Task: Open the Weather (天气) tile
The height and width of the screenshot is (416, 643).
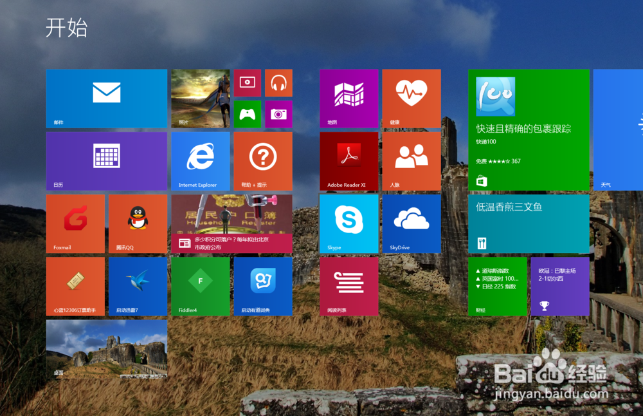Action: click(618, 130)
